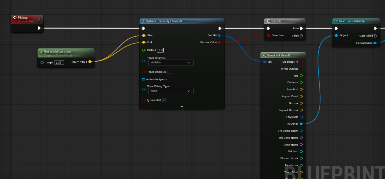This screenshot has height=179, width=385.
Task: Click the Distance output pin
Action: 301,83
